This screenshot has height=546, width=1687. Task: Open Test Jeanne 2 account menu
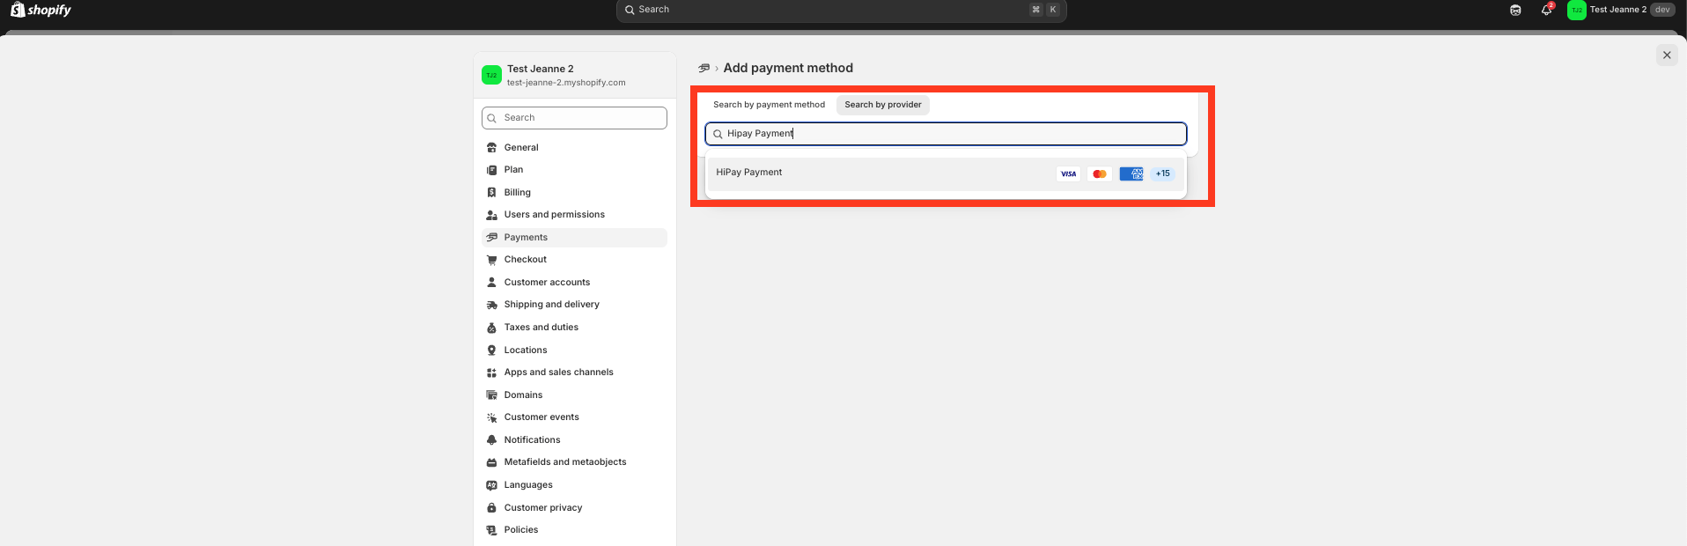1621,10
